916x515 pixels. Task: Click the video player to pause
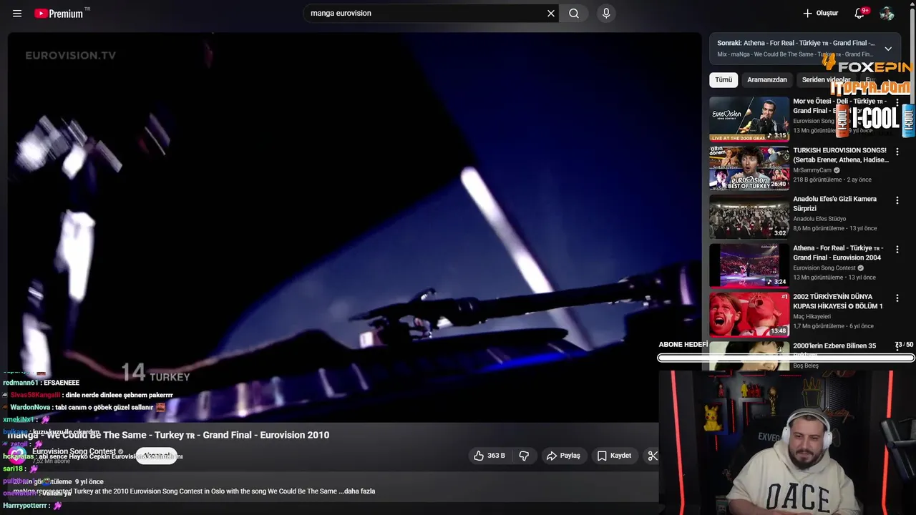coord(354,227)
